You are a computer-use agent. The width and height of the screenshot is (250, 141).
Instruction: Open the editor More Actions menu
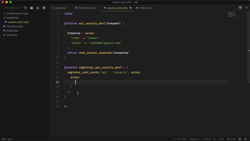(x=246, y=8)
